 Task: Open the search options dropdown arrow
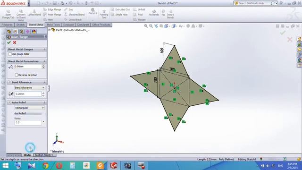pos(277,3)
